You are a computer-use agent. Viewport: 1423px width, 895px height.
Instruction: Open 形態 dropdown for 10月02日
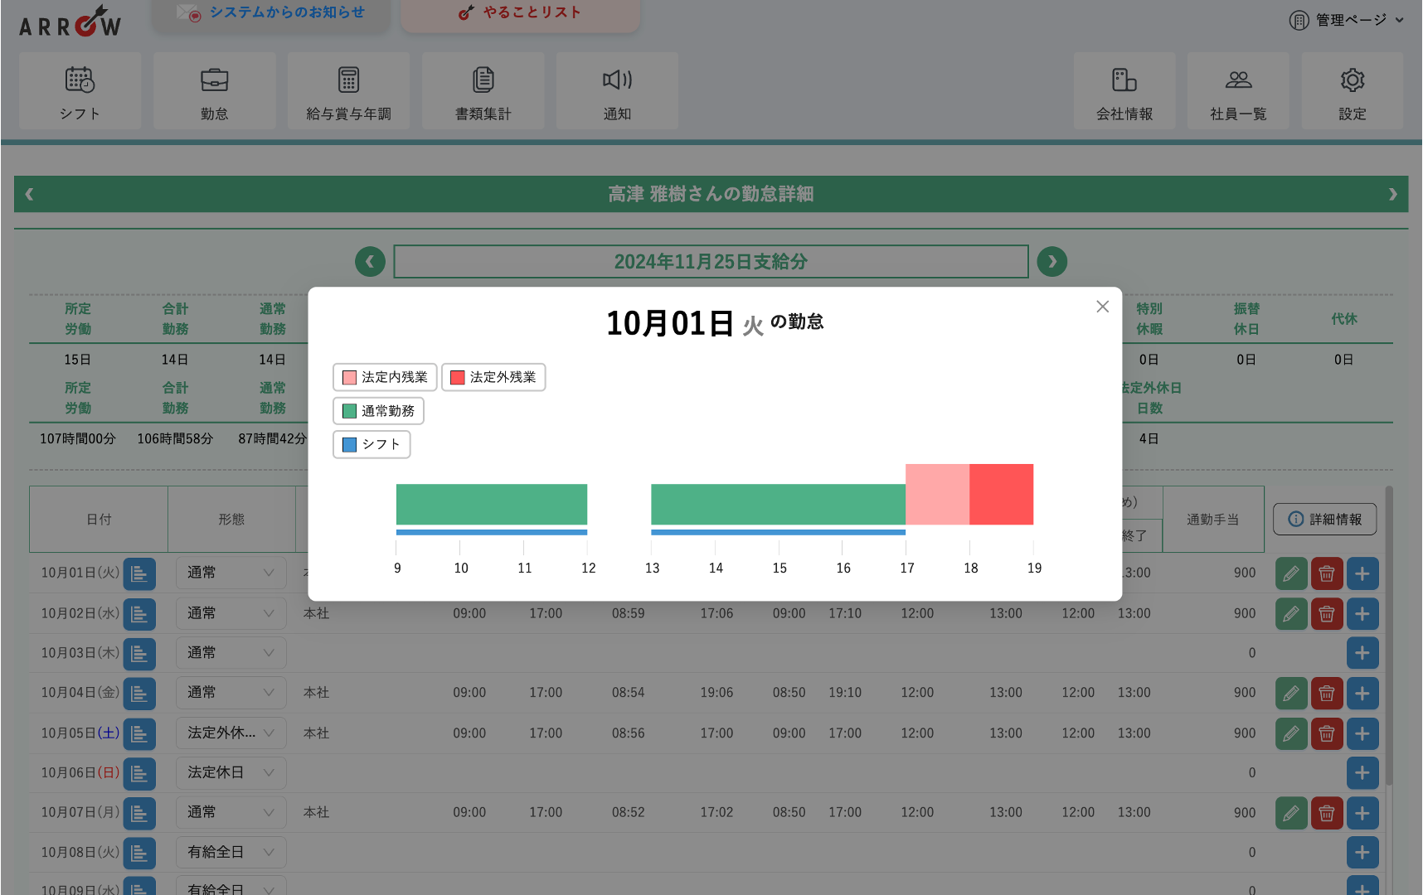tap(231, 613)
